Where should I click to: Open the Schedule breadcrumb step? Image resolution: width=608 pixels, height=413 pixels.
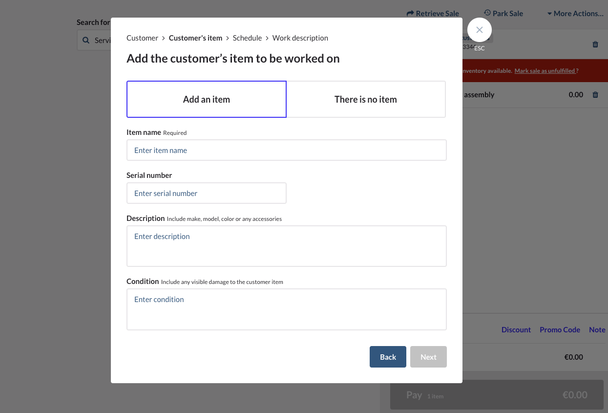click(247, 38)
